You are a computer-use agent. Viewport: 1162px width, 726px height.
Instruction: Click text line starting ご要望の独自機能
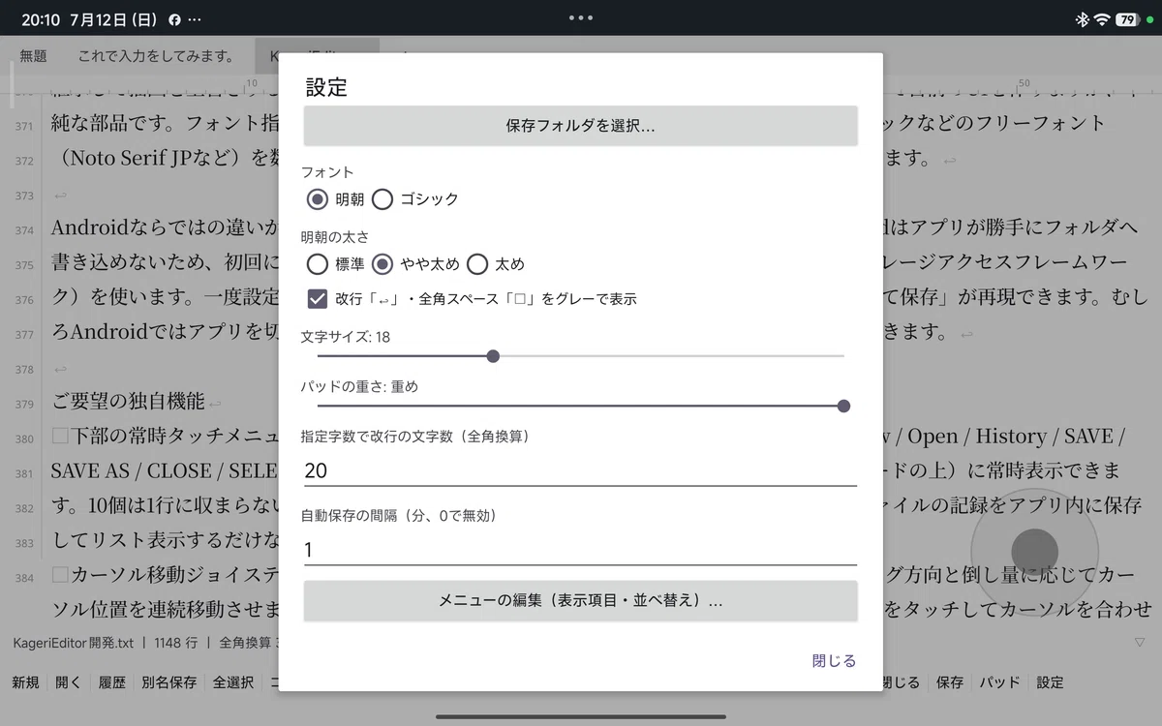click(x=128, y=402)
